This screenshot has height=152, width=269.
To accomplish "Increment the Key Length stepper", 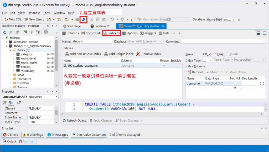I will 264,82.
